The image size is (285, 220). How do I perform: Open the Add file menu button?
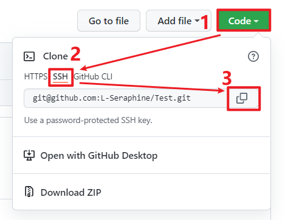click(179, 21)
